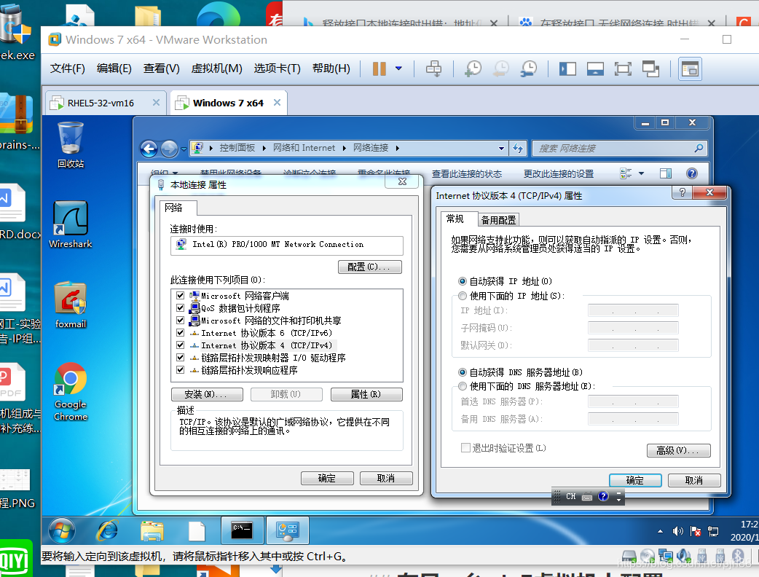Uncheck Internet 协议版本 4 (TCP/IPv4)
Viewport: 759px width, 577px height.
click(x=181, y=345)
